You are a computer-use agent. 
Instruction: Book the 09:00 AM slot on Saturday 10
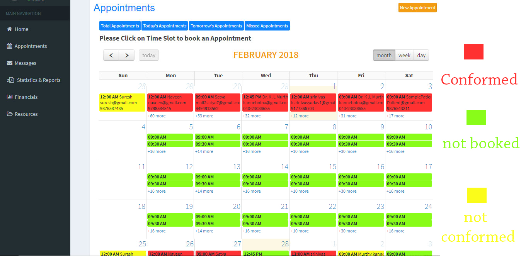[409, 137]
